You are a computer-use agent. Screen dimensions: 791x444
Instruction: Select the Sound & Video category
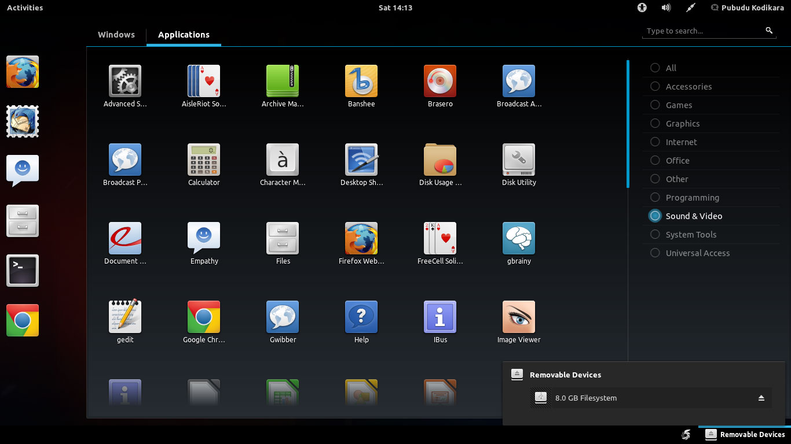point(711,216)
